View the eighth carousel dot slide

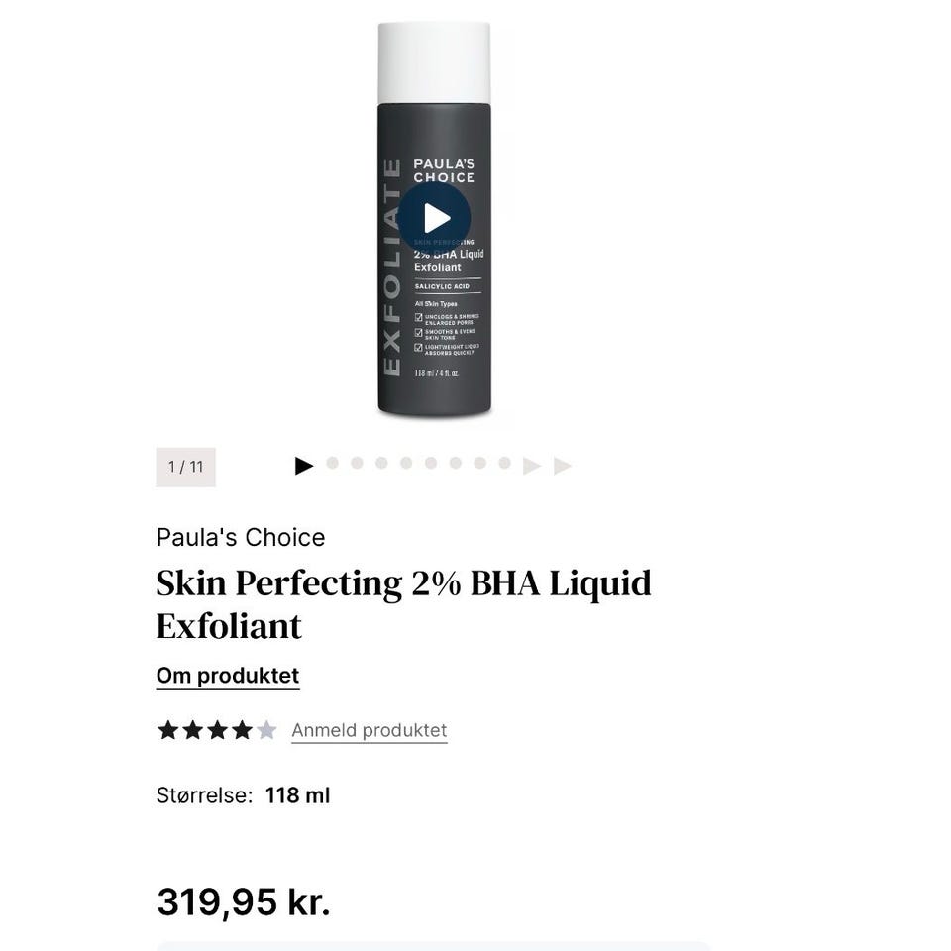click(x=479, y=463)
